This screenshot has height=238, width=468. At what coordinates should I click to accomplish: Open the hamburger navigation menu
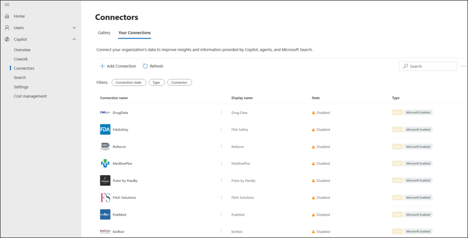click(7, 5)
